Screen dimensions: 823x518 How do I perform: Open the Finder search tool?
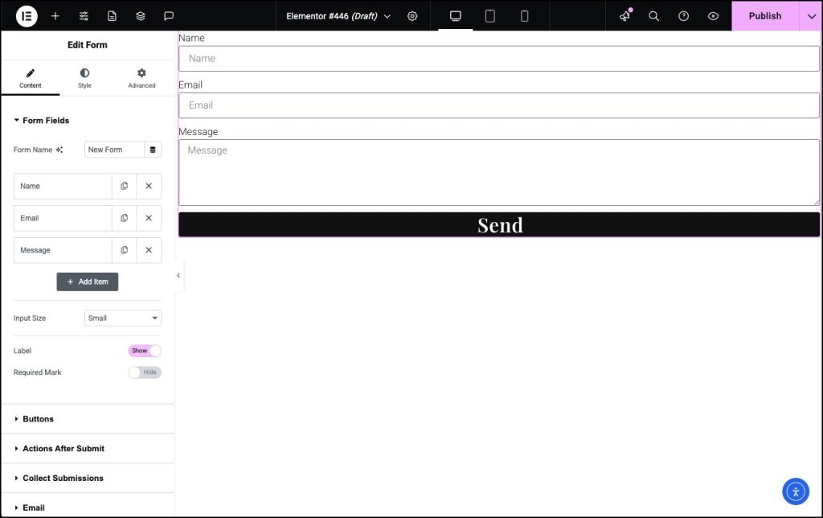654,16
